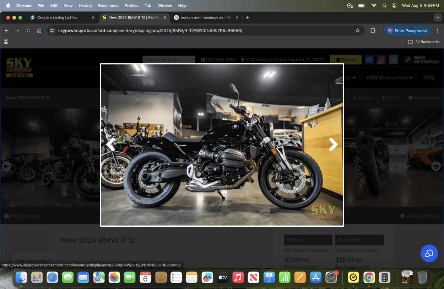The image size is (444, 289).
Task: Launch Safari from the Dock
Action: [52, 277]
